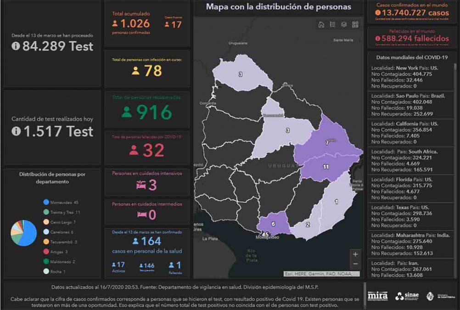
Task: Open the basemap gallery grid icon
Action: (355, 25)
